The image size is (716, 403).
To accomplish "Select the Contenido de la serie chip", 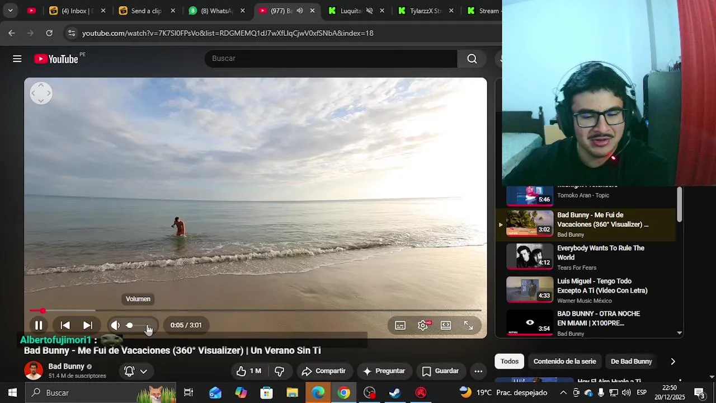I will (x=564, y=362).
